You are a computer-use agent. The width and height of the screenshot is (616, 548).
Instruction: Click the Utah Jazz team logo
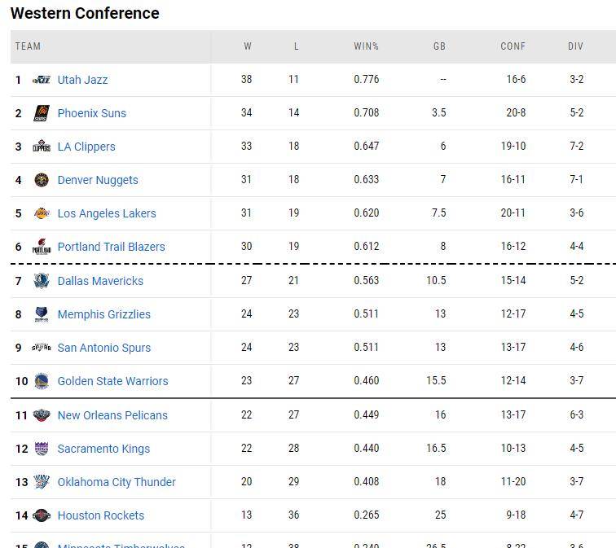tap(42, 80)
